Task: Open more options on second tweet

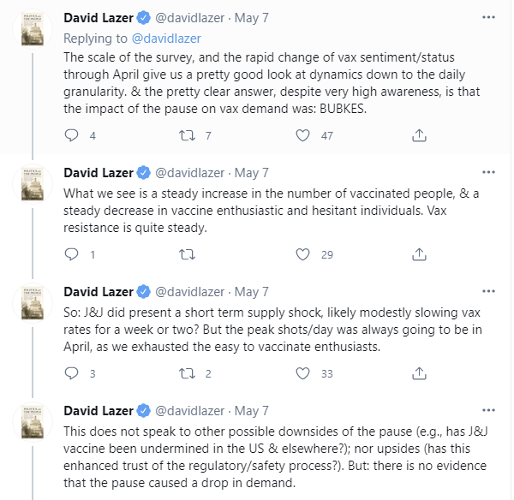Action: click(487, 172)
